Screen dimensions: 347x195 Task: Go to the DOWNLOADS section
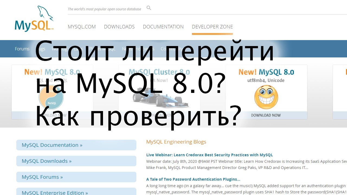coord(119,27)
